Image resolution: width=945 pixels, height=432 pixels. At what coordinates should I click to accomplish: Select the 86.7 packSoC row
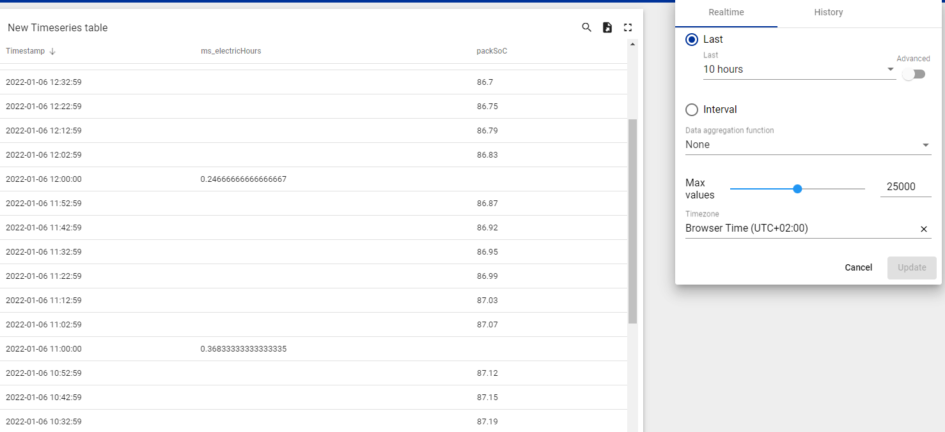pos(256,82)
